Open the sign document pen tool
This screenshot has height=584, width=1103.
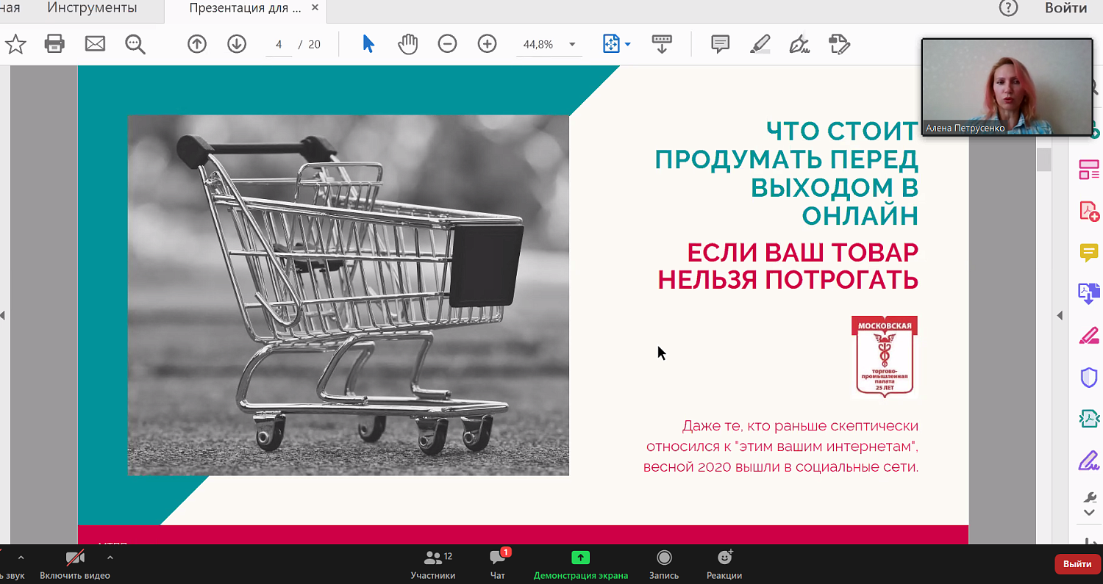[799, 44]
